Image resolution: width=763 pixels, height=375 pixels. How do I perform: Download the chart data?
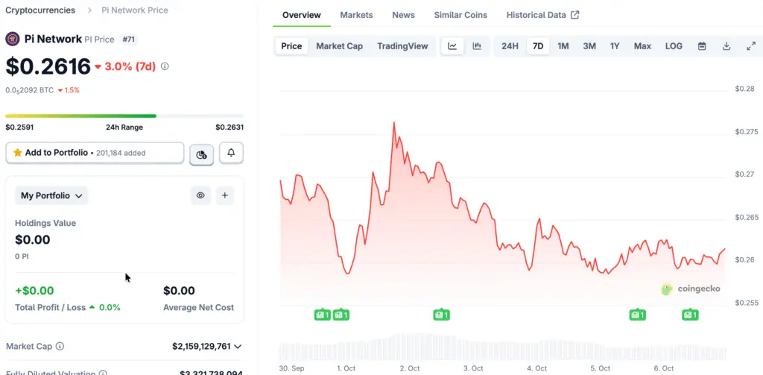pyautogui.click(x=726, y=46)
